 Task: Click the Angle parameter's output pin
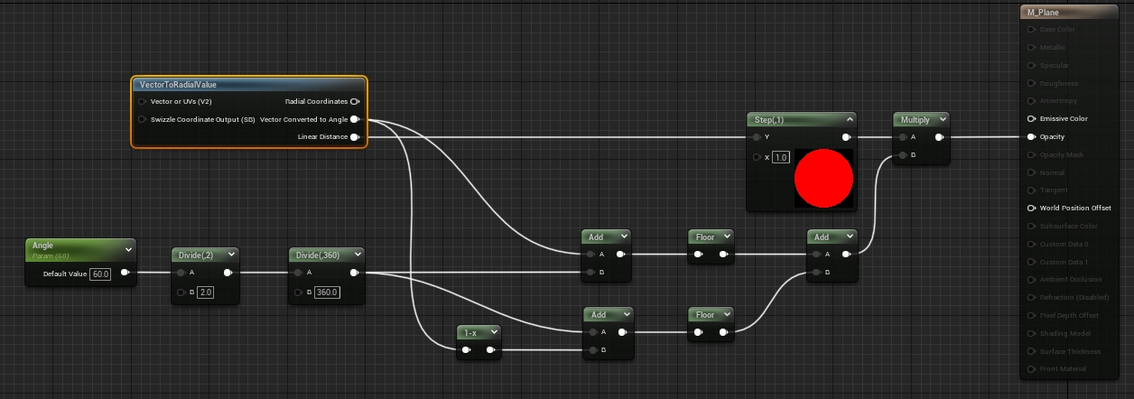pyautogui.click(x=125, y=273)
